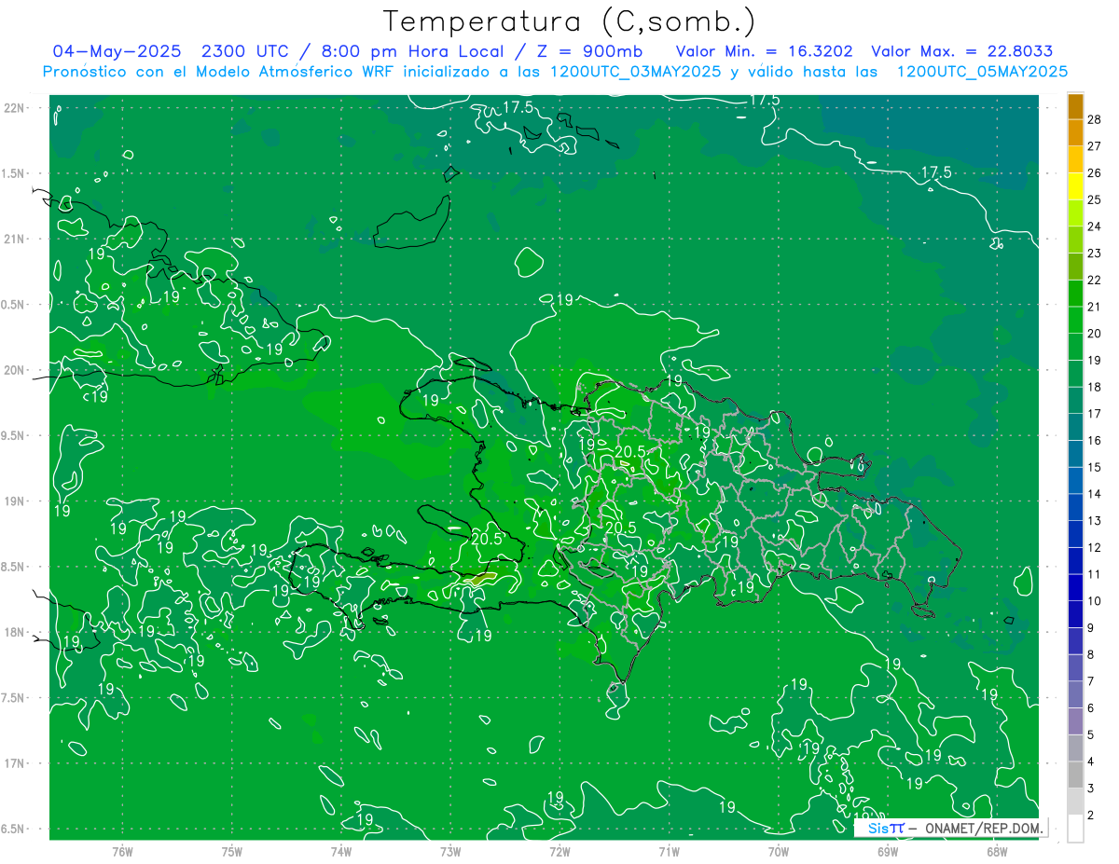Click the "7.5N" latitude axis label
1119x864 pixels.
(12, 698)
